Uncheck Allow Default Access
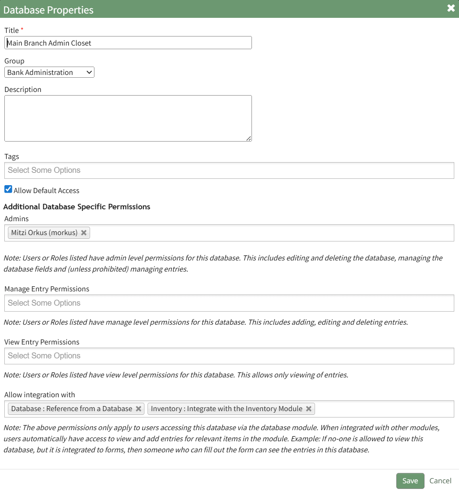 point(8,189)
